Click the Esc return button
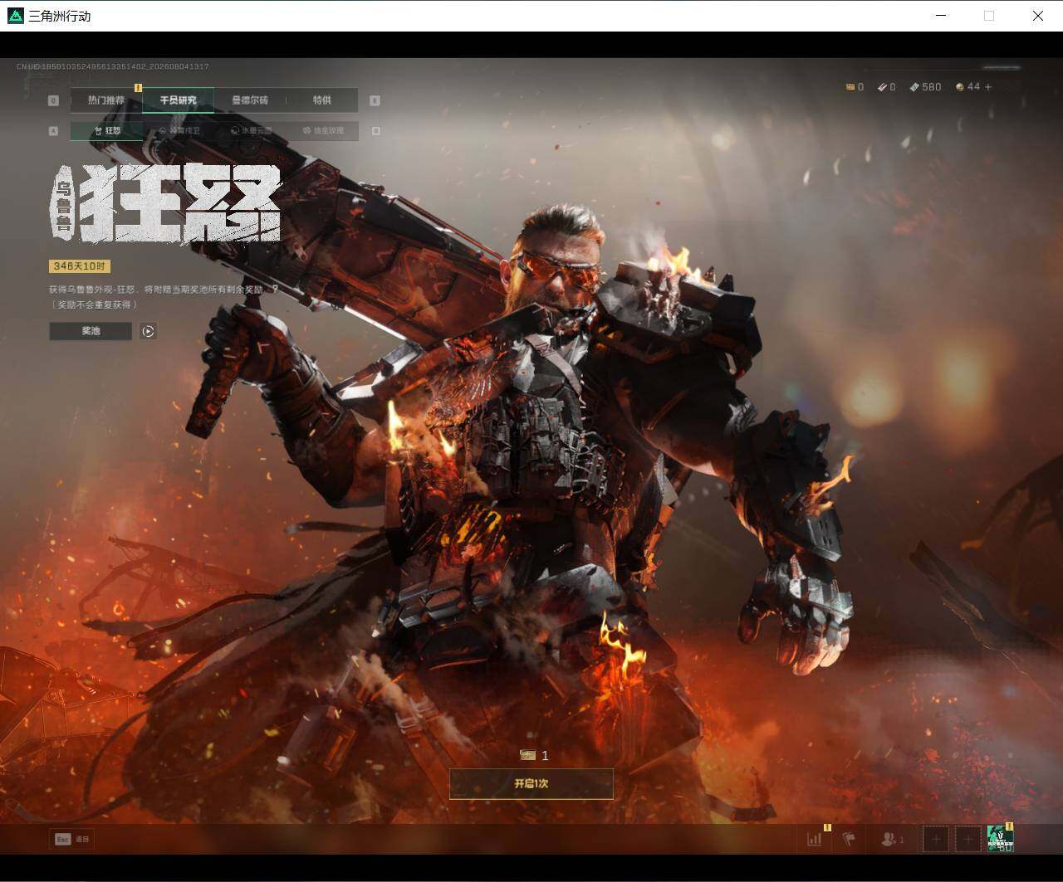 [72, 839]
